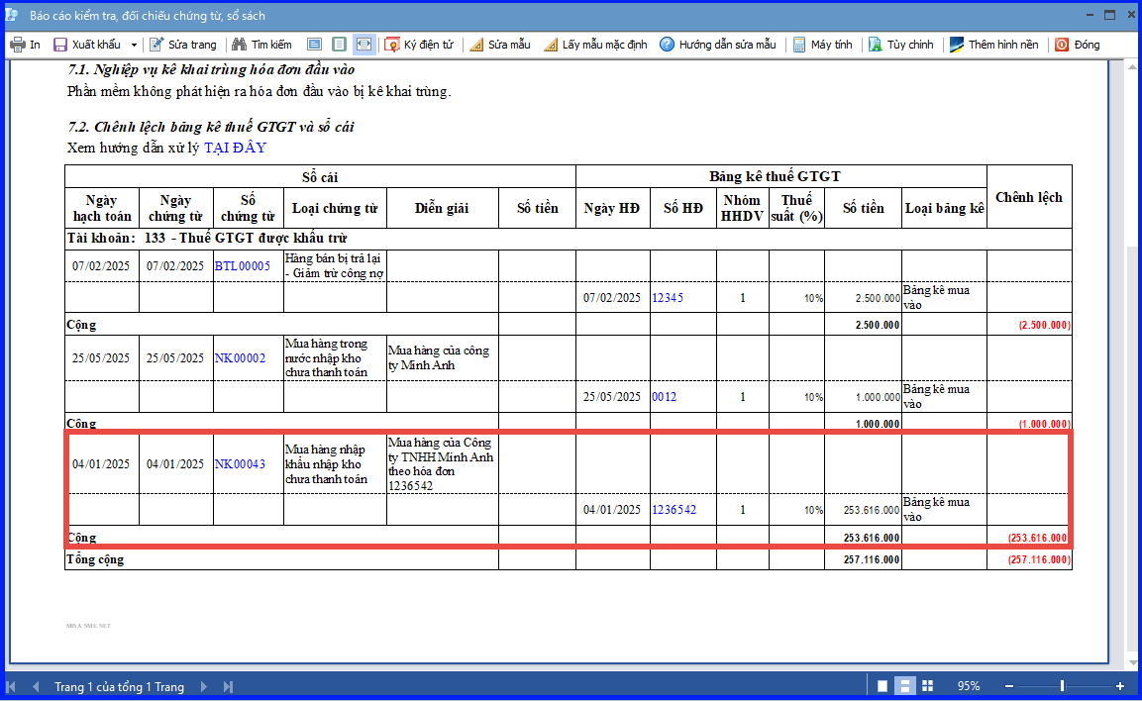This screenshot has height=701, width=1142.
Task: Switch to multi-page grid layout
Action: point(927,686)
